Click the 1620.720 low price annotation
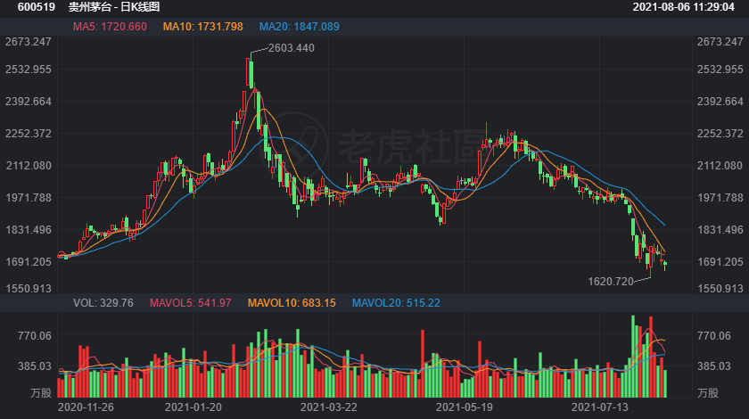 [x=611, y=282]
